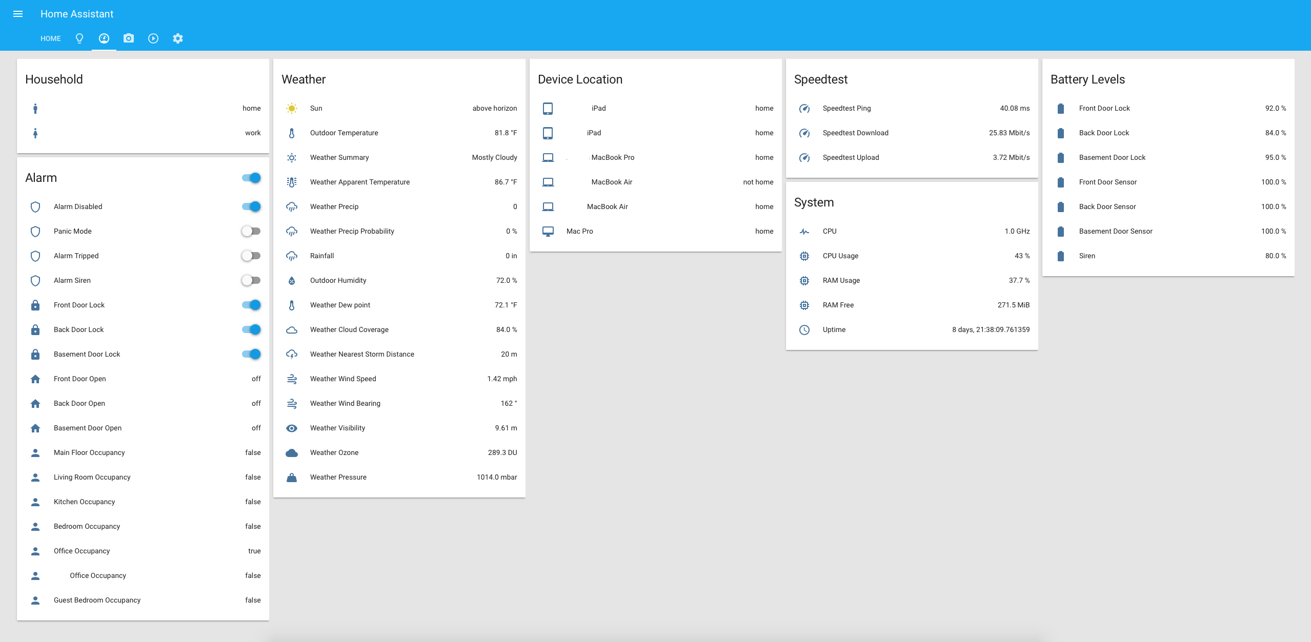This screenshot has height=642, width=1311.
Task: Open CPU Usage sensor details
Action: pyautogui.click(x=840, y=256)
